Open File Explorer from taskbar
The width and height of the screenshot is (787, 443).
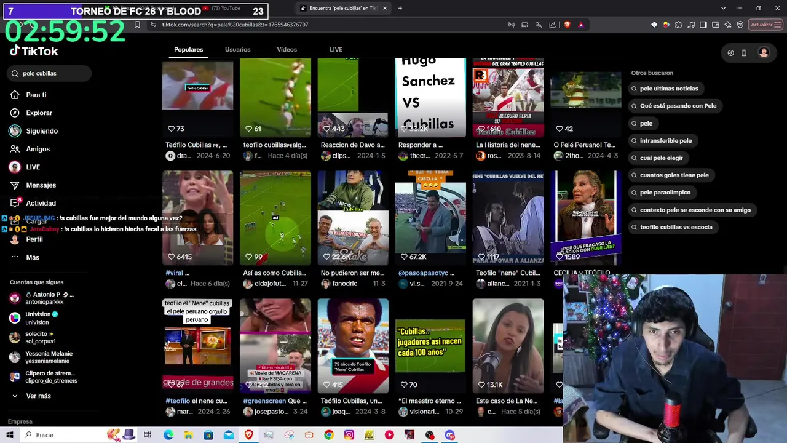pyautogui.click(x=188, y=435)
